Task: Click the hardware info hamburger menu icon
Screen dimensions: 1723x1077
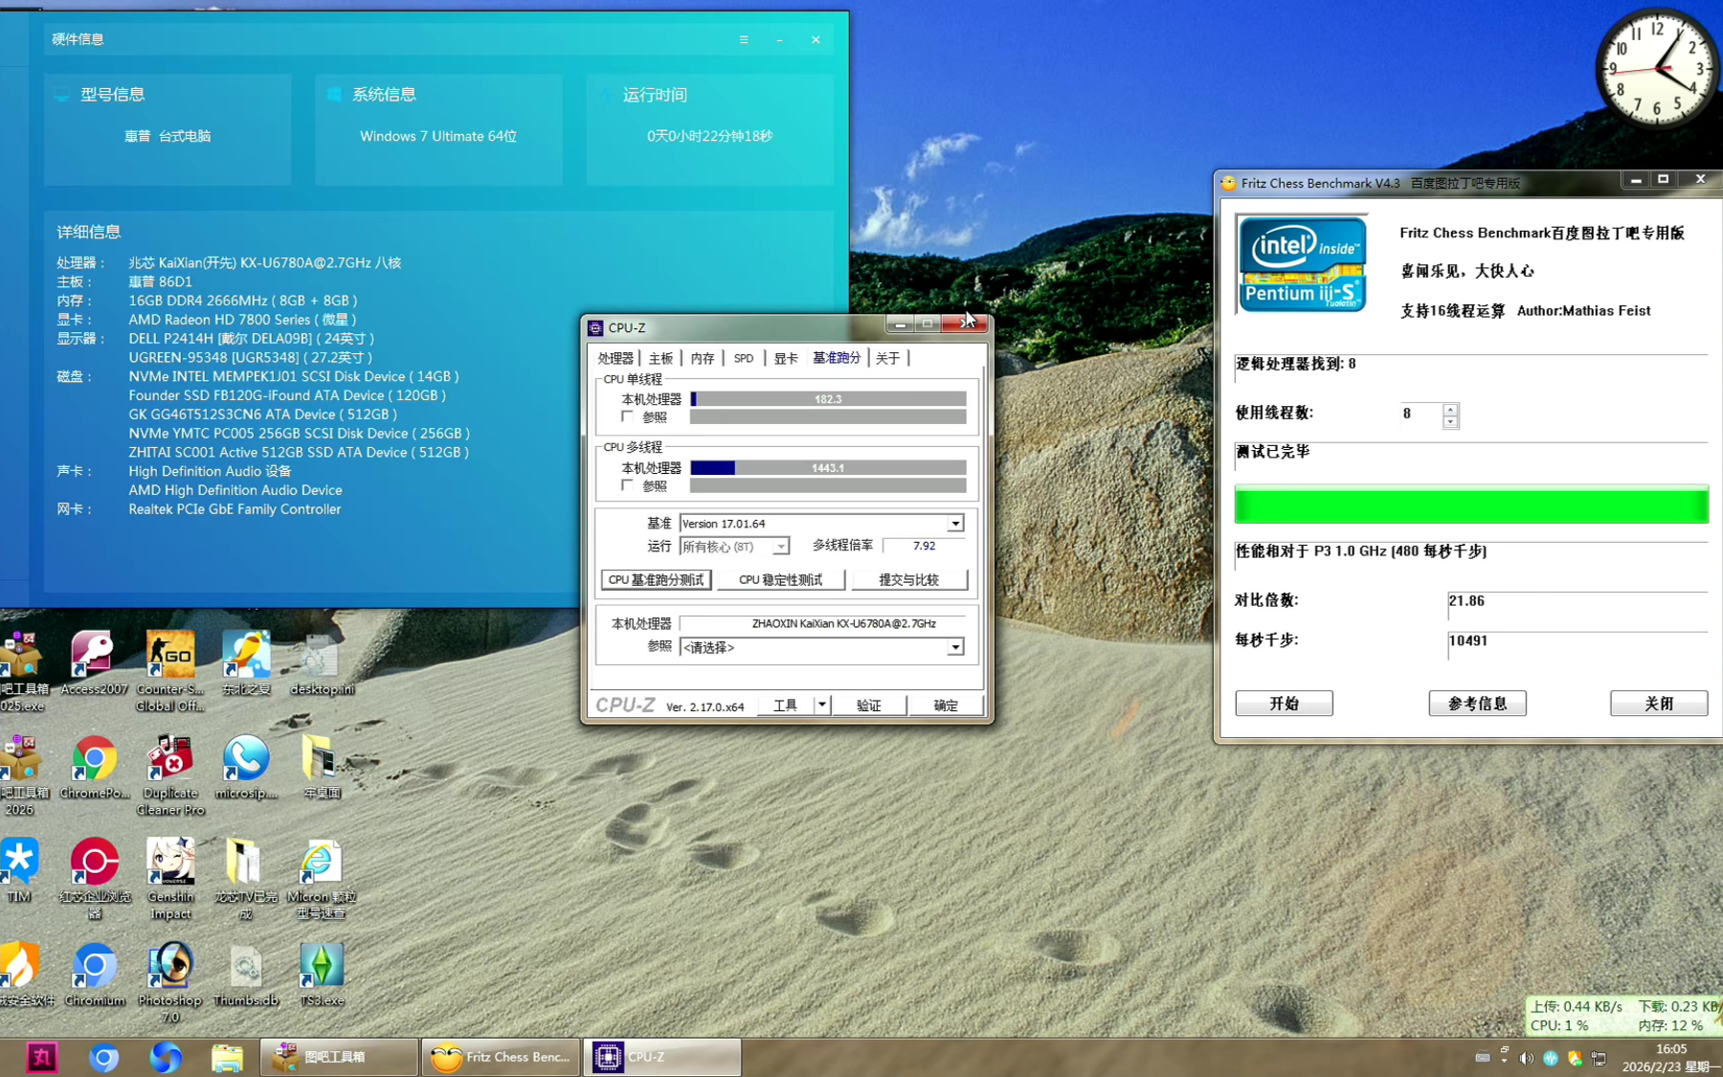Action: pyautogui.click(x=744, y=40)
